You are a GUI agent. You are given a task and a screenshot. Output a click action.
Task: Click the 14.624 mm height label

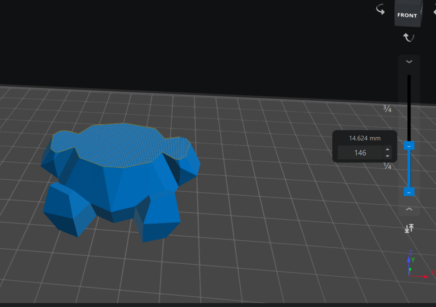click(x=365, y=138)
